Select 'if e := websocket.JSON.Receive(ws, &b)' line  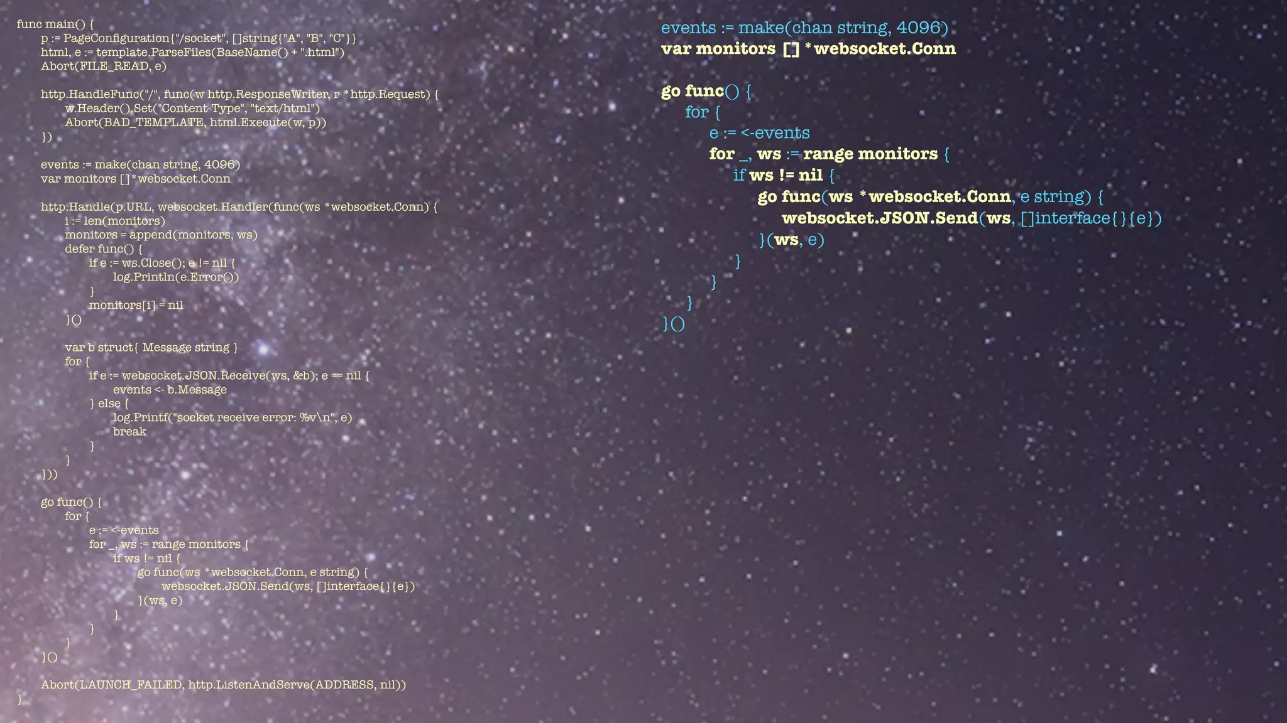(229, 375)
